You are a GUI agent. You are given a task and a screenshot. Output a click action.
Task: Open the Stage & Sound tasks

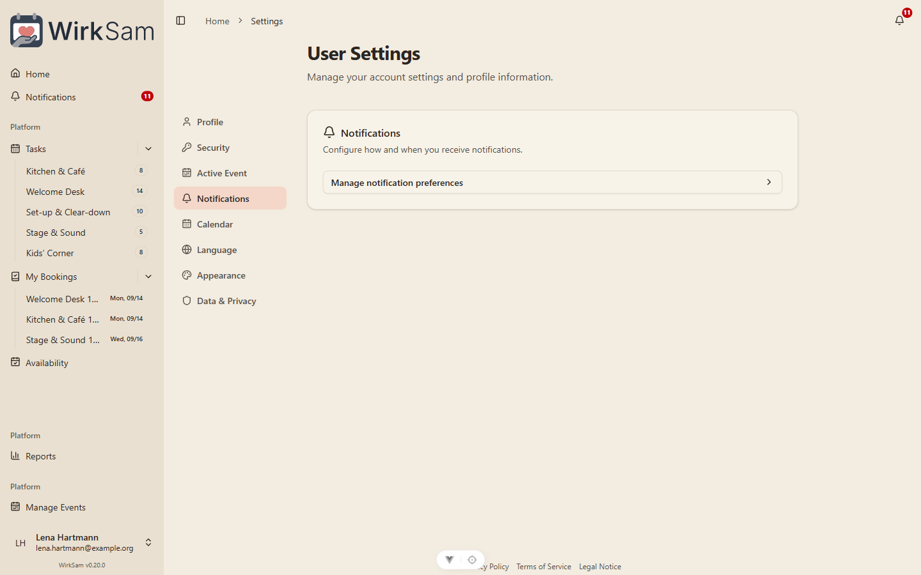(86, 232)
